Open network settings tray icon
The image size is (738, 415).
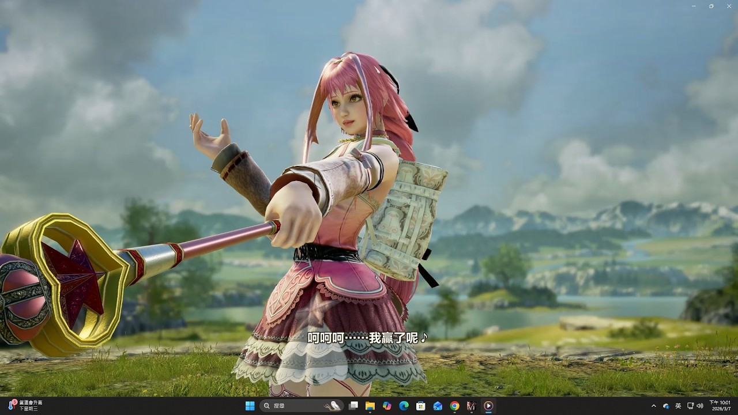coord(691,406)
